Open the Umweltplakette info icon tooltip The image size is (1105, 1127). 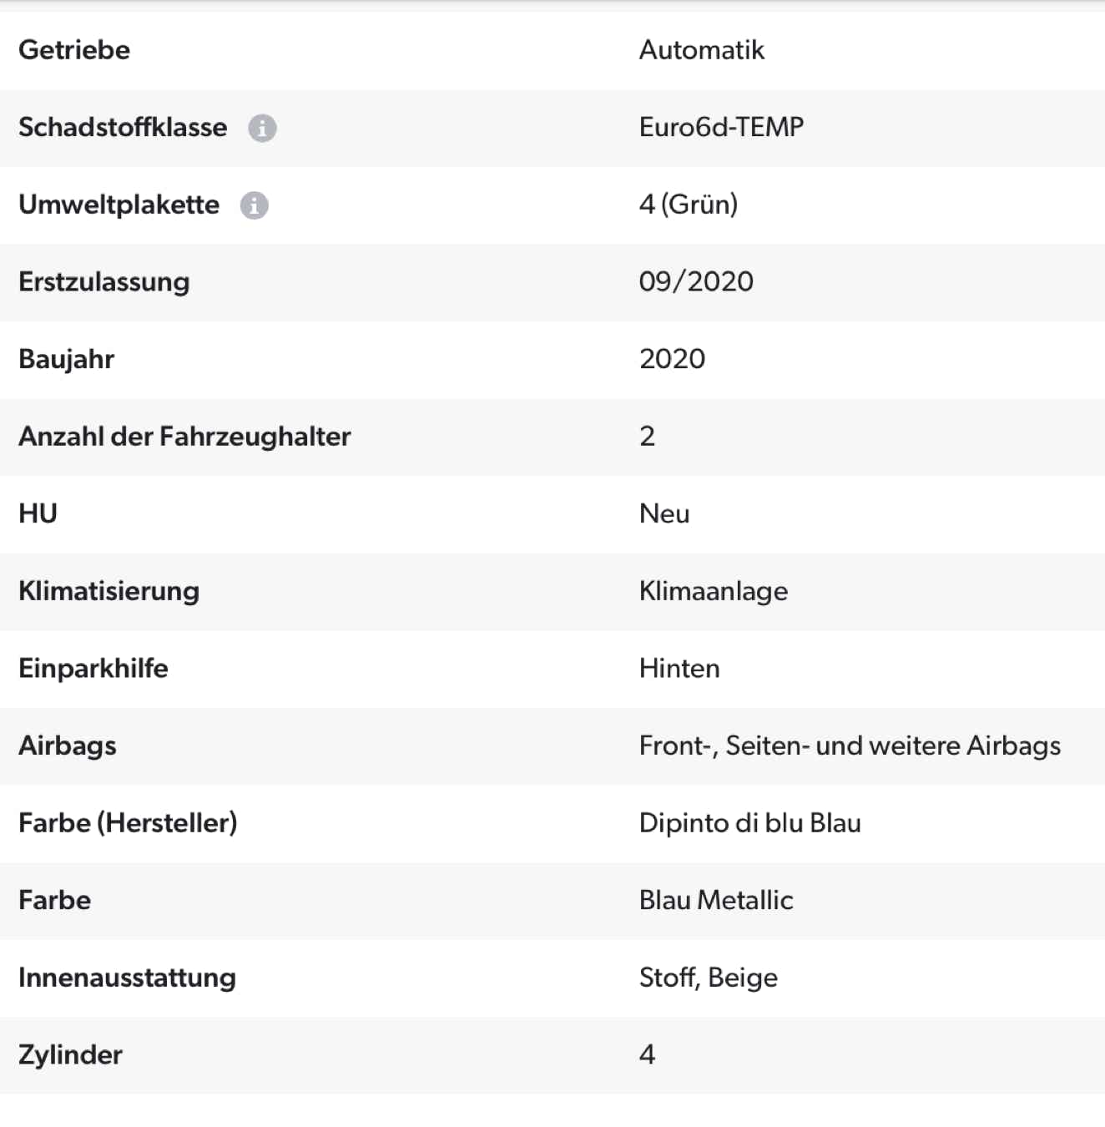coord(255,205)
